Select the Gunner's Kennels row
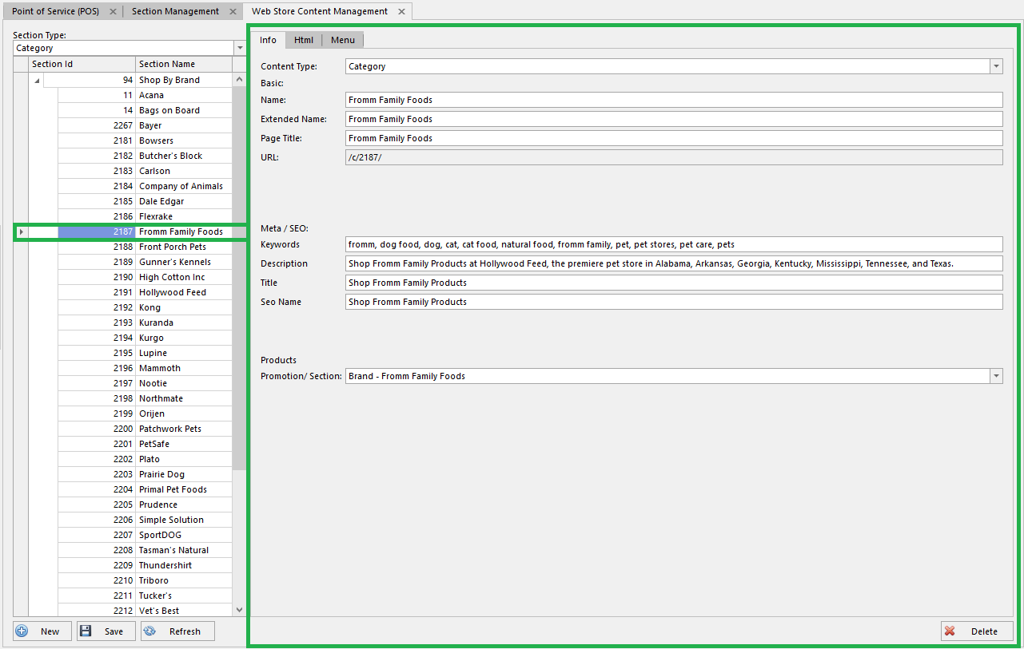 (145, 262)
